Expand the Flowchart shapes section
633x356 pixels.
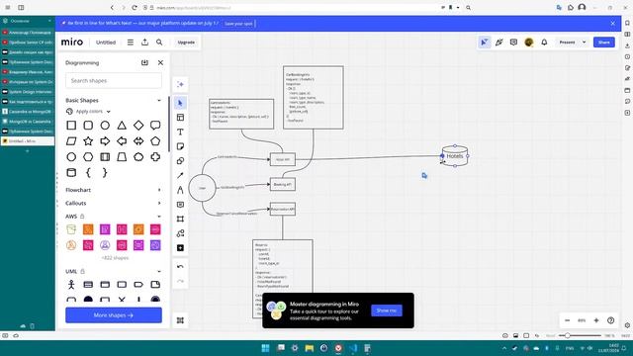pos(159,190)
